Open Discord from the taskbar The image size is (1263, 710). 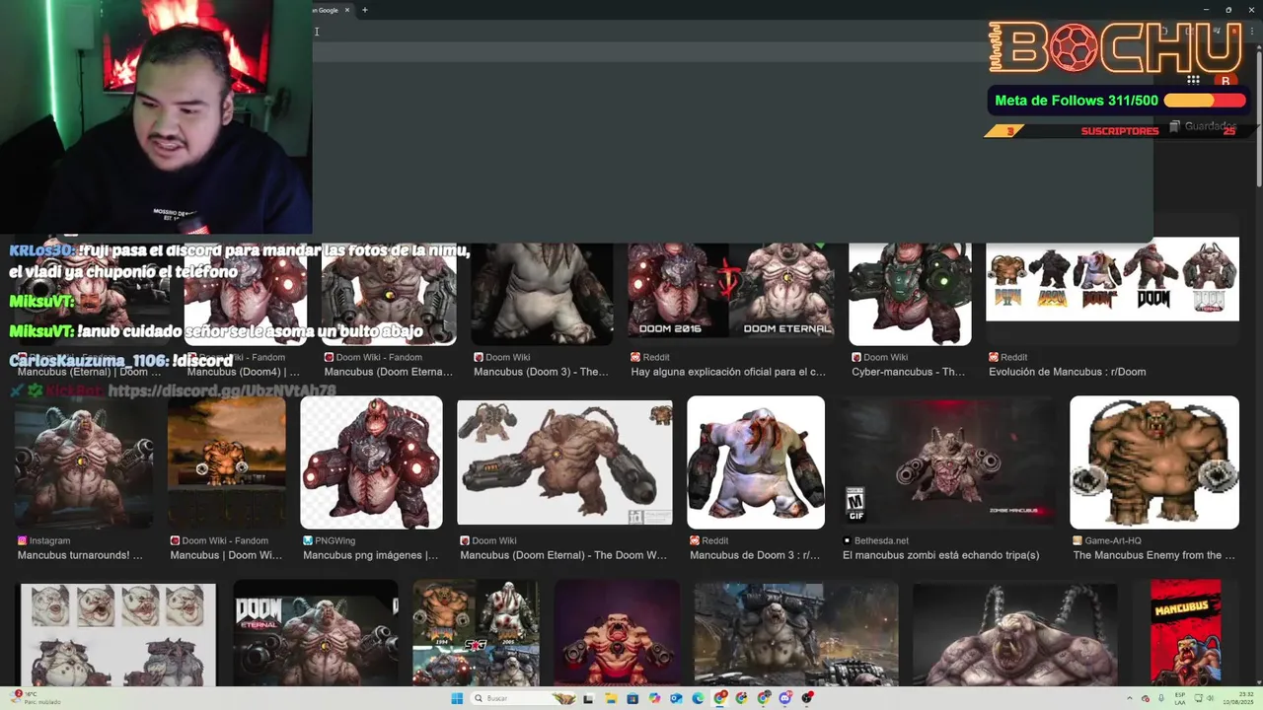click(785, 698)
